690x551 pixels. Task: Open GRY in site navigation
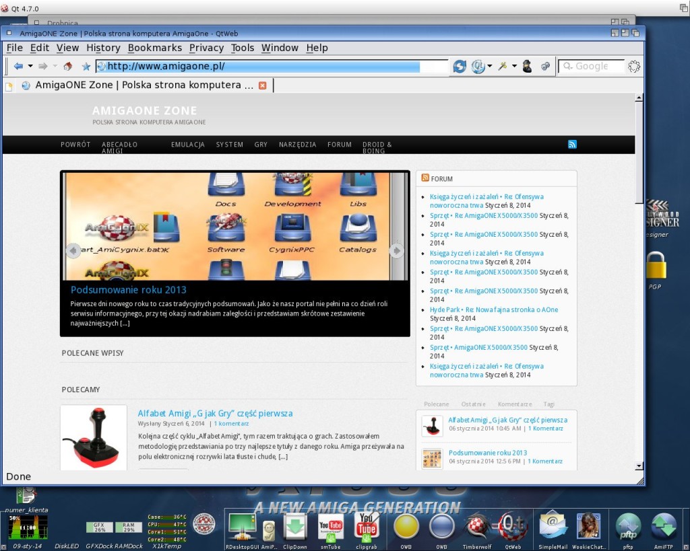[x=261, y=145]
